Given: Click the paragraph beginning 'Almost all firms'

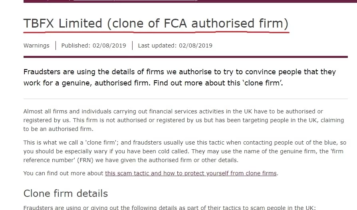Looking at the screenshot, I should (x=184, y=120).
